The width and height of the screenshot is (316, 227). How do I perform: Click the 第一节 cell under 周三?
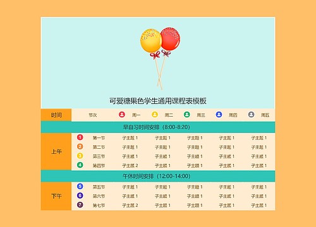click(195, 138)
